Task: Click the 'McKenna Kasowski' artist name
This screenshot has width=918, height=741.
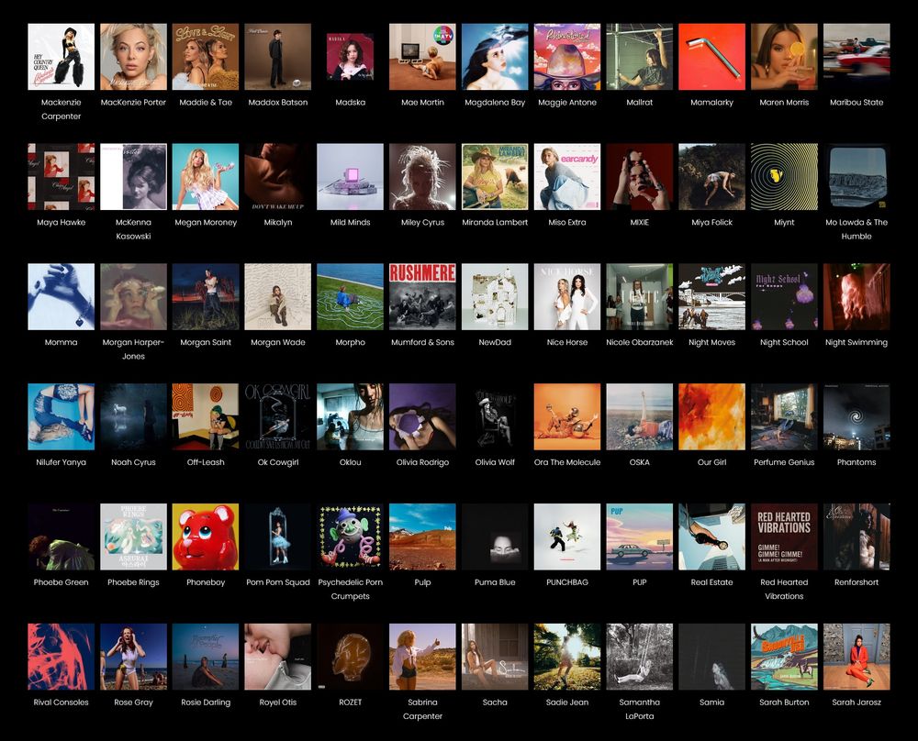Action: pos(133,229)
